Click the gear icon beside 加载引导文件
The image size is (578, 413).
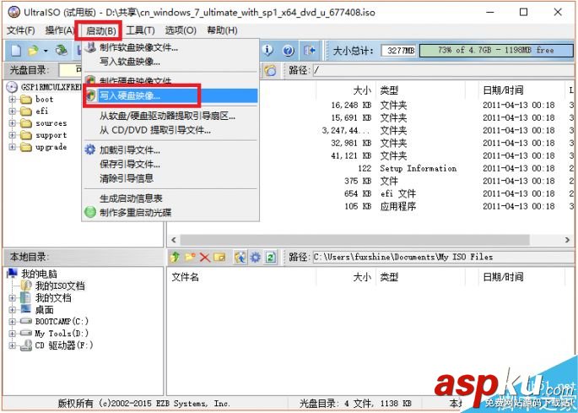coord(90,150)
